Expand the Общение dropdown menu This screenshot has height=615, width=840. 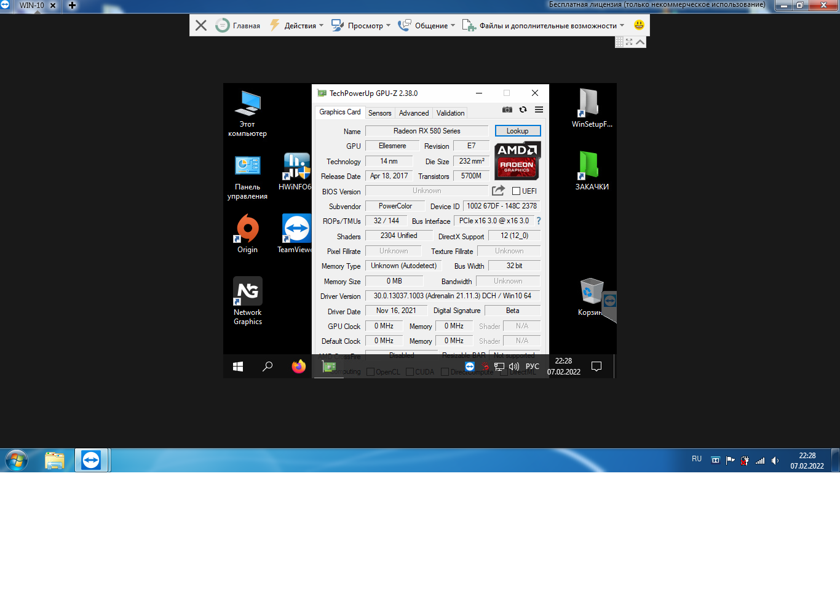427,25
